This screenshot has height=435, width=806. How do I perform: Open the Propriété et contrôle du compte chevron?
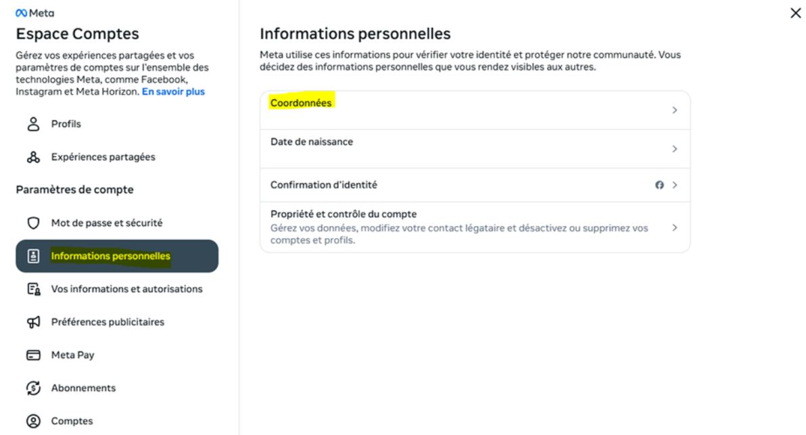point(674,227)
